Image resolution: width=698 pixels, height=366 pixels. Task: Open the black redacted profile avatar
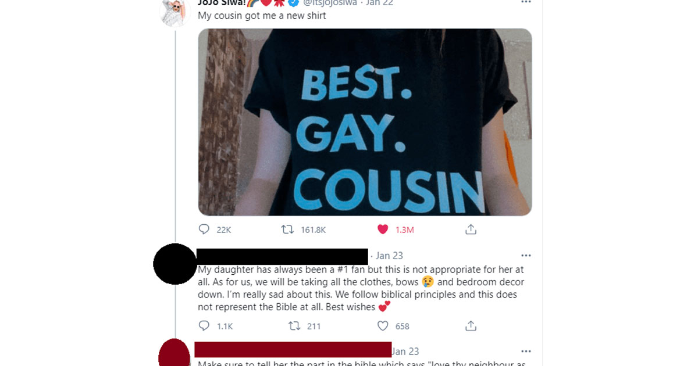[175, 264]
